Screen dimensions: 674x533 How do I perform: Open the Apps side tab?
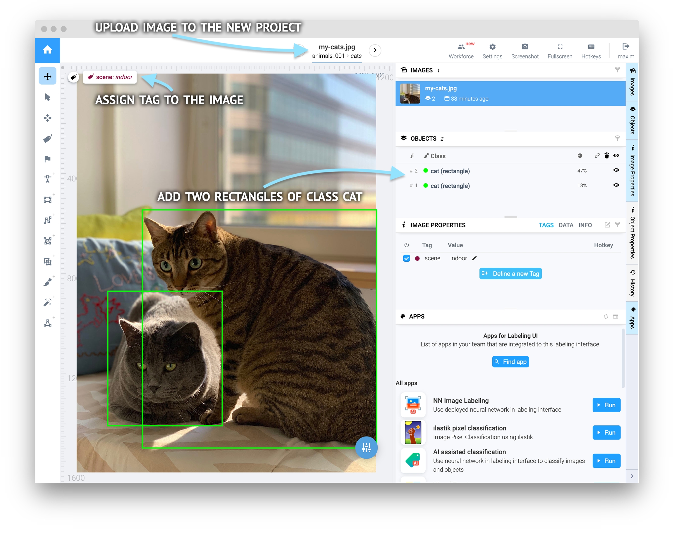(x=632, y=318)
